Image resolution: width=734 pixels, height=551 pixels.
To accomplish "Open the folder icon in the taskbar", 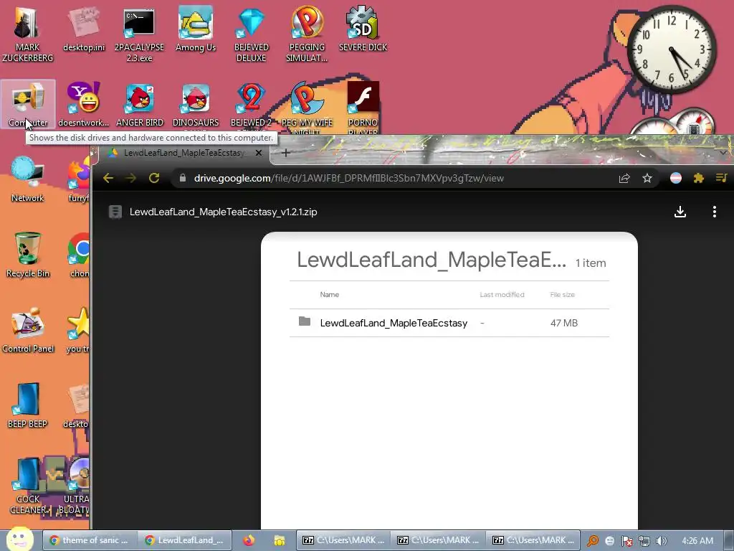I will coord(280,541).
